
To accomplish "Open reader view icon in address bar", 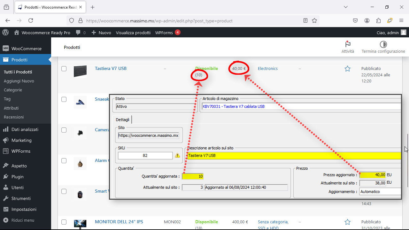I will pyautogui.click(x=305, y=20).
